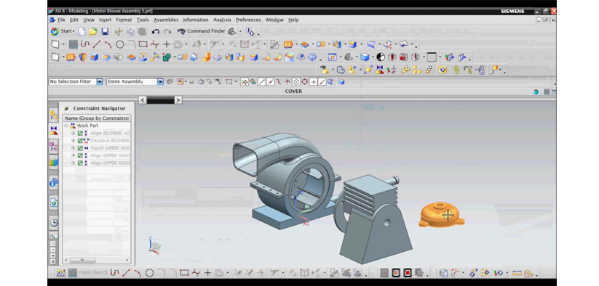Screen dimensions: 599x286
Task: Open the Assembly Navigator sidebar tab
Action: tap(53, 115)
